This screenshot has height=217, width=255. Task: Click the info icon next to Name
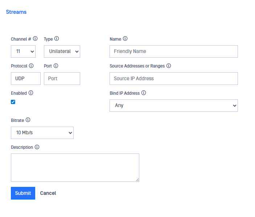click(125, 38)
